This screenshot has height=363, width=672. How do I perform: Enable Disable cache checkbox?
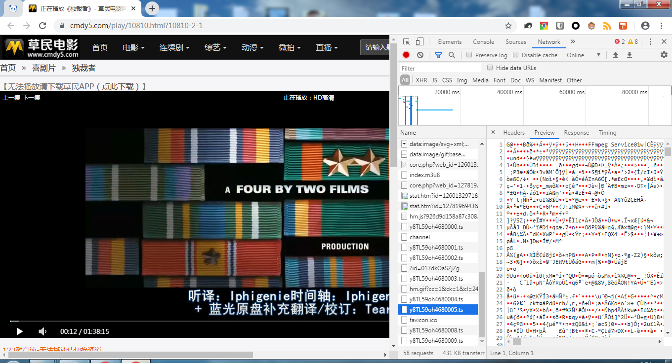[x=515, y=55]
